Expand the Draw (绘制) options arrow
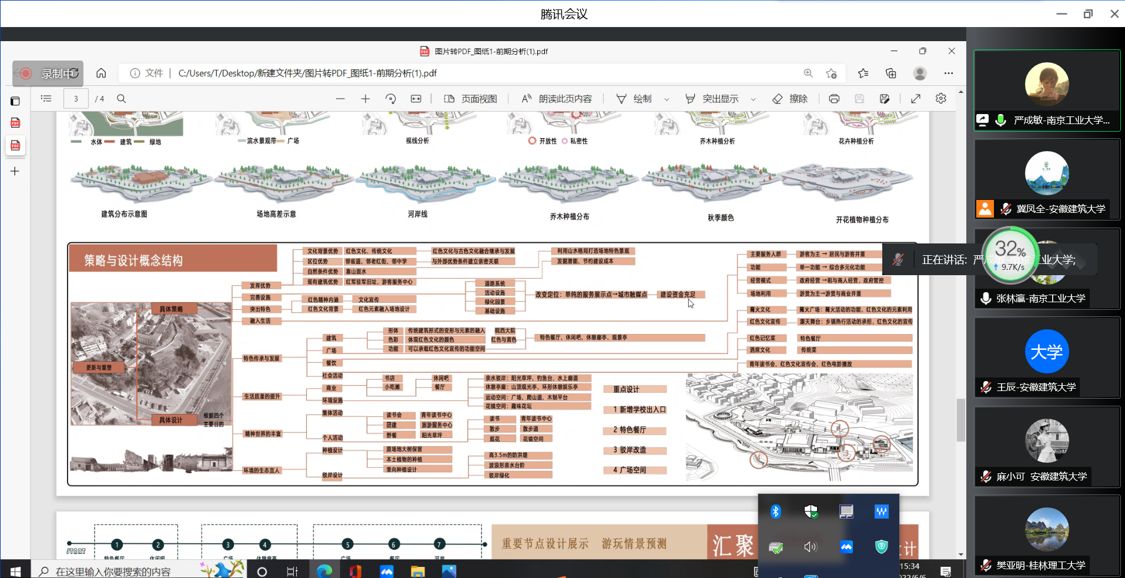The image size is (1125, 578). tap(667, 99)
